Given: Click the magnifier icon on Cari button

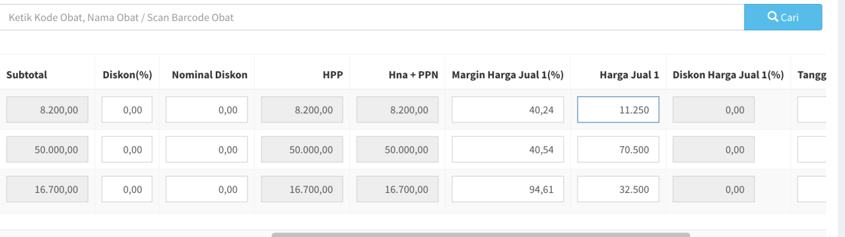Looking at the screenshot, I should 773,17.
